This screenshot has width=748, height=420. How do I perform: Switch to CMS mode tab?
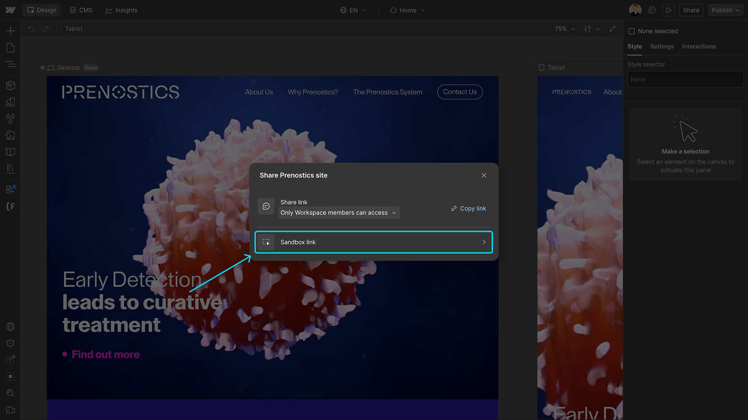(81, 10)
